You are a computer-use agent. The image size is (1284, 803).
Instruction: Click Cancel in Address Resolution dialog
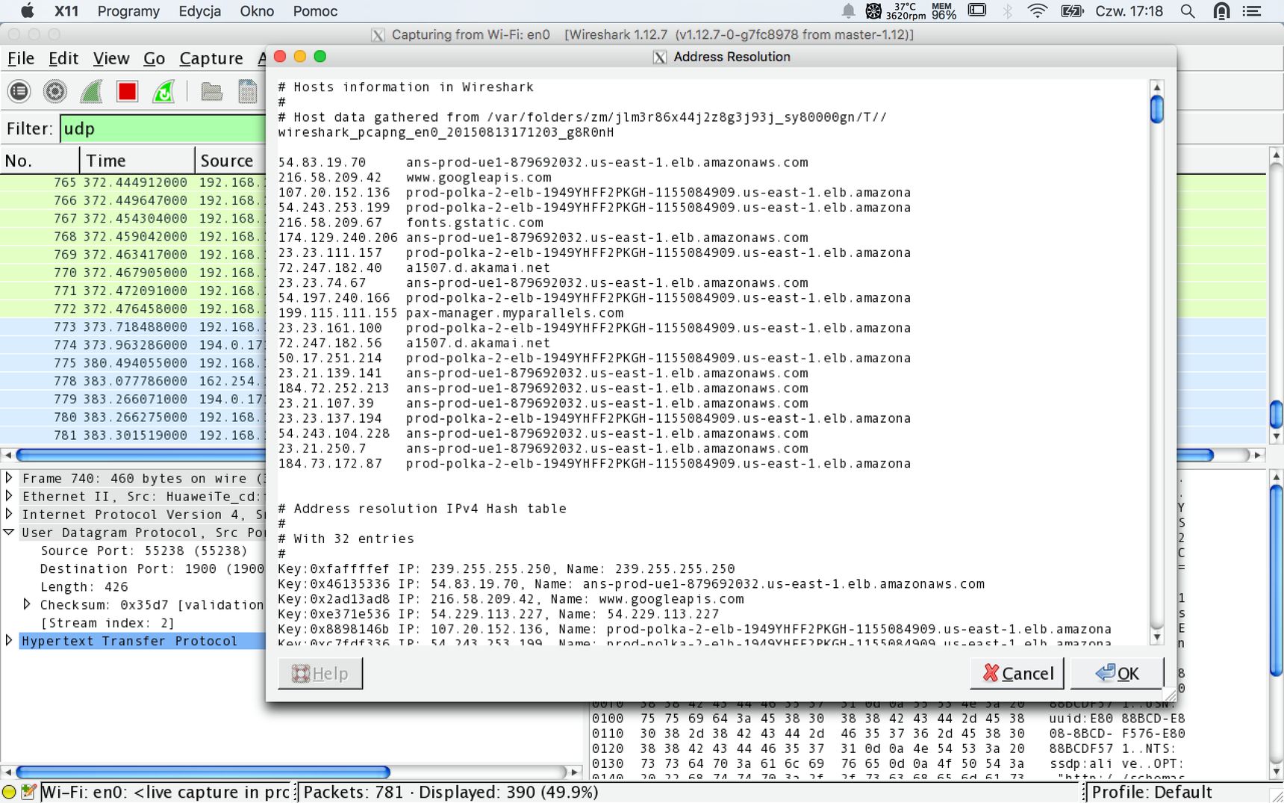coord(1017,673)
